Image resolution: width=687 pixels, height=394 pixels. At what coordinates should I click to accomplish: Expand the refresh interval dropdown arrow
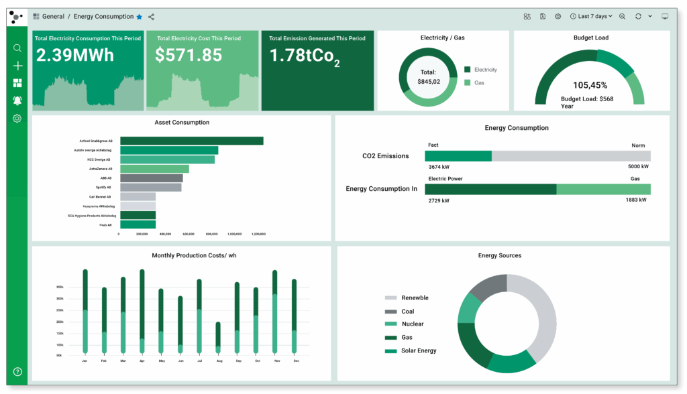click(649, 17)
